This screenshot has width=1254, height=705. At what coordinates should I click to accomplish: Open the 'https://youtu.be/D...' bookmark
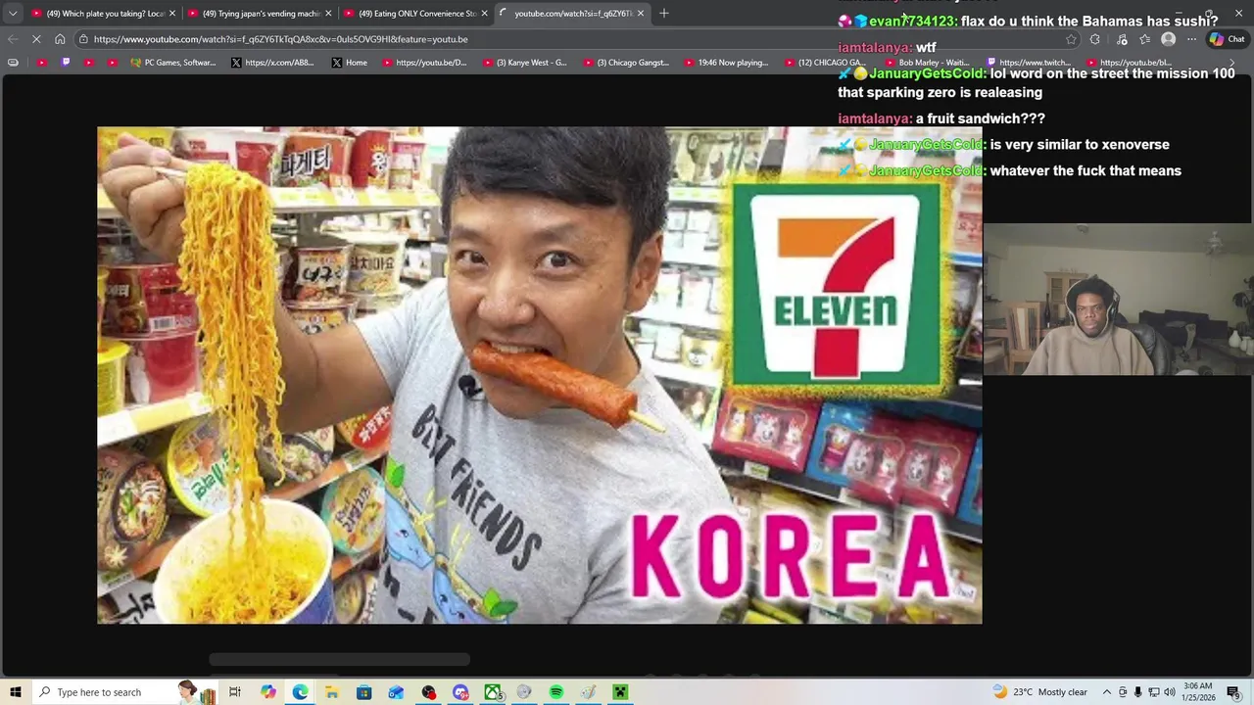coord(424,63)
